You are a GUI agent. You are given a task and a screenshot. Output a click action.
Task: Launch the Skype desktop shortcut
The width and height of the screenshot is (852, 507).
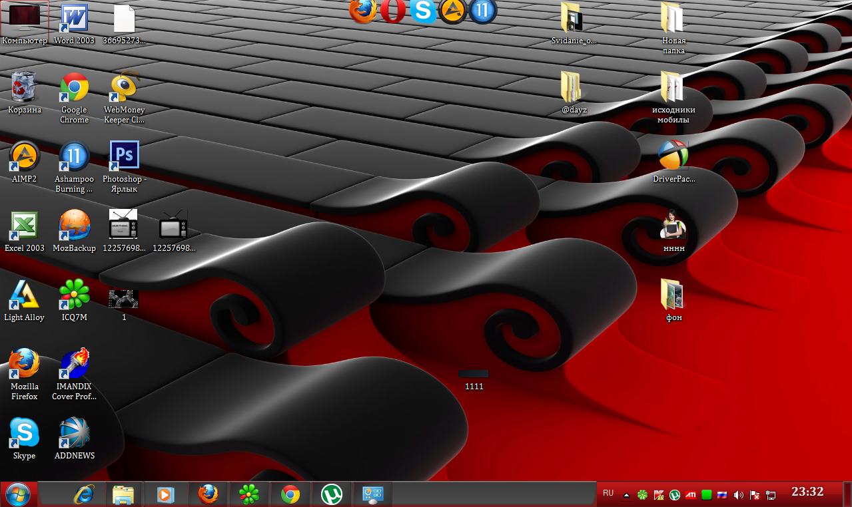click(x=25, y=438)
